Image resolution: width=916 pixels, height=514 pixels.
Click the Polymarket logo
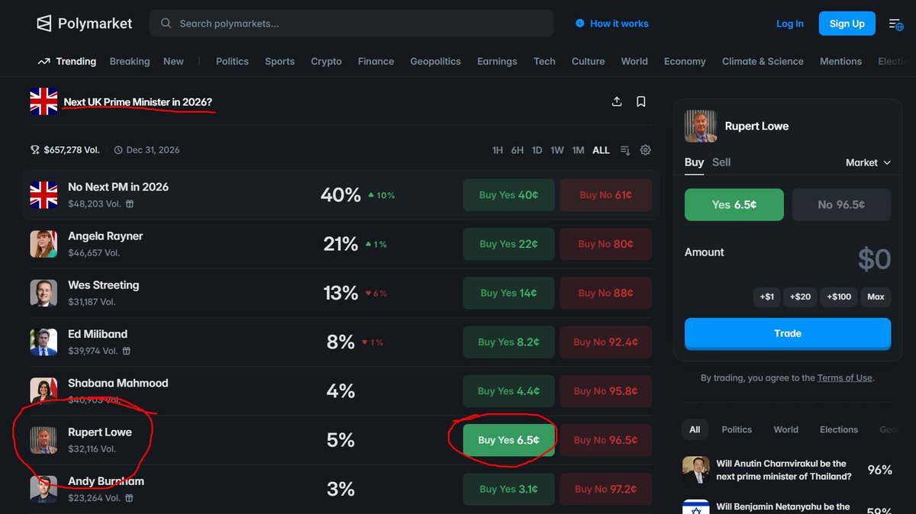pyautogui.click(x=84, y=24)
